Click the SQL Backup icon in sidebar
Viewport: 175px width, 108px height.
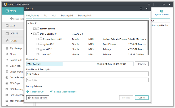(7, 48)
